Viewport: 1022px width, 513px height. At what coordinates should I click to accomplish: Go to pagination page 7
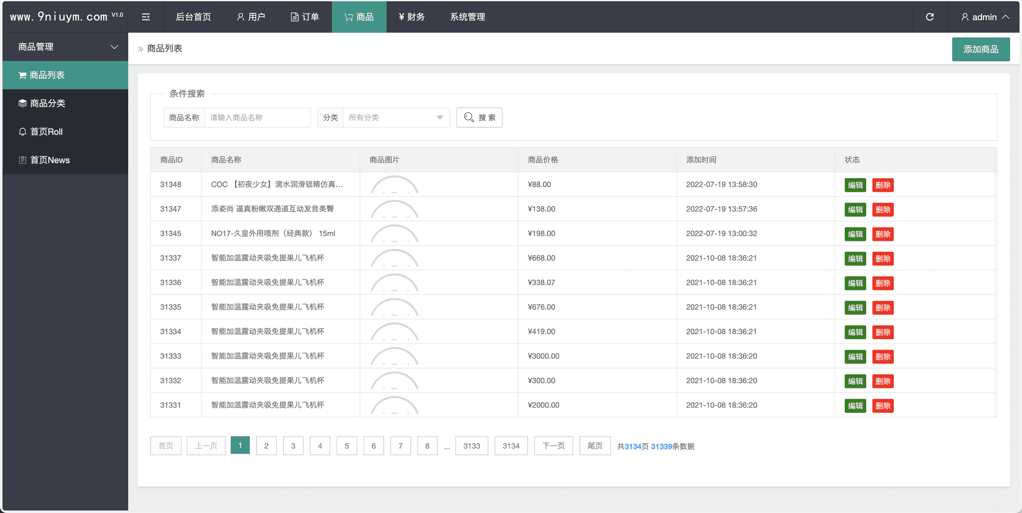click(400, 446)
